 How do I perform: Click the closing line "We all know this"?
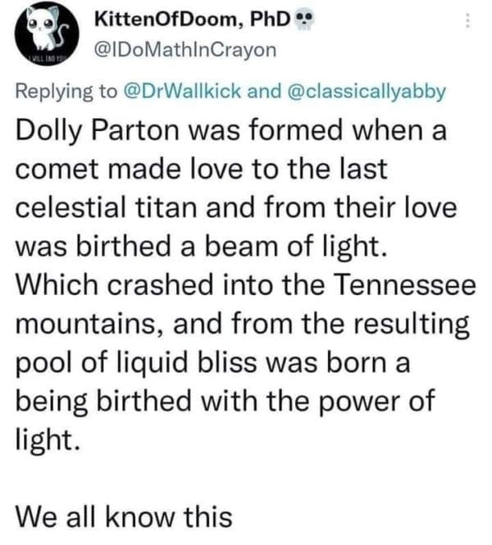tap(125, 515)
